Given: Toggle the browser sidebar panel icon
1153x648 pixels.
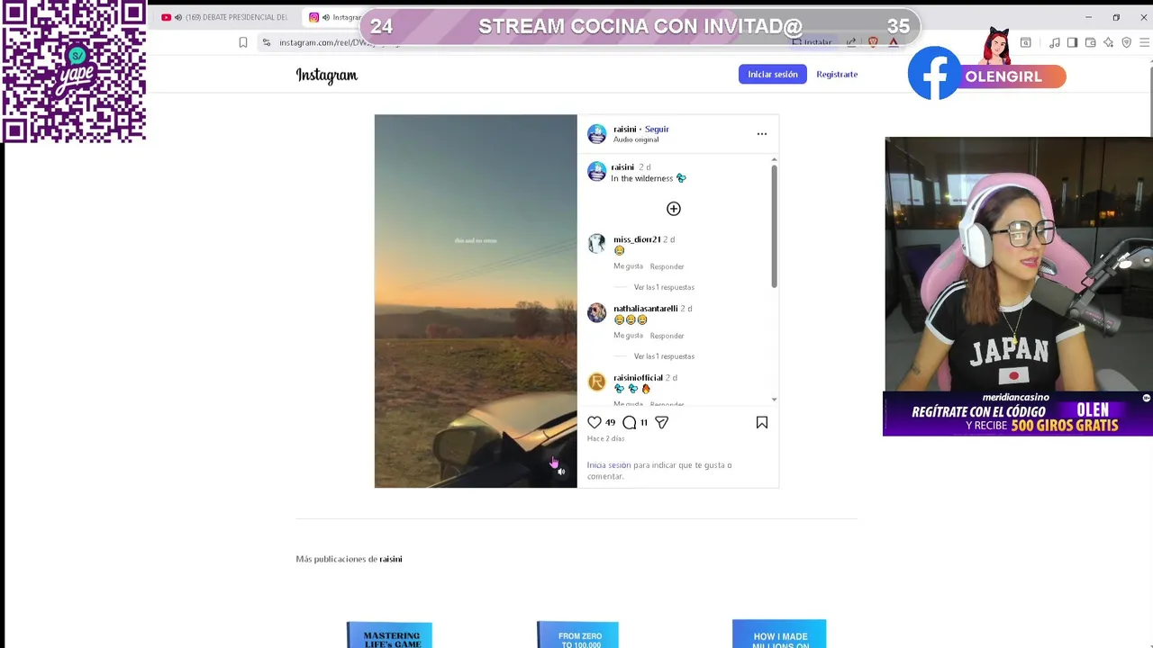Looking at the screenshot, I should point(1073,42).
